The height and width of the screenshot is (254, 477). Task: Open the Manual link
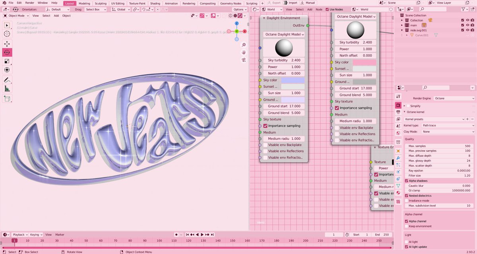pyautogui.click(x=308, y=3)
